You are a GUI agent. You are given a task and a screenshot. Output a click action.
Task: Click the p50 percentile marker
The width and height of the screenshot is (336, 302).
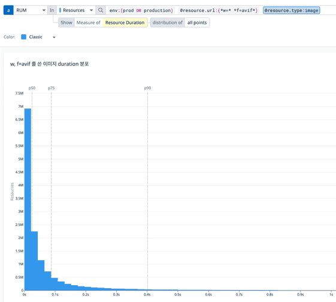(x=32, y=88)
